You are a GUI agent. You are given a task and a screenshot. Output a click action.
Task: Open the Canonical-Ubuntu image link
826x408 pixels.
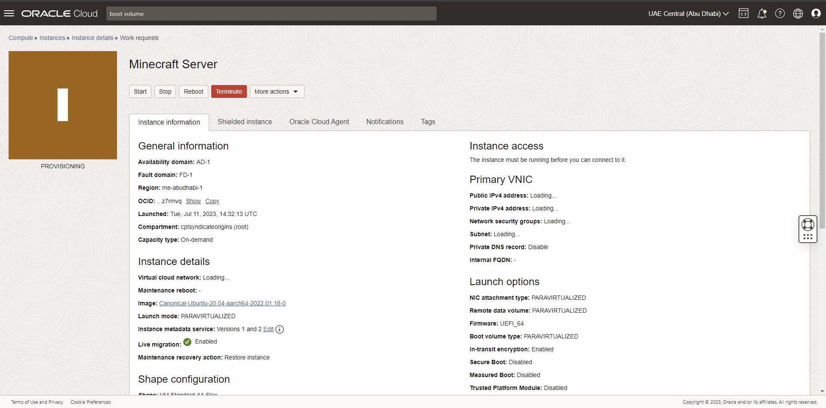click(222, 303)
